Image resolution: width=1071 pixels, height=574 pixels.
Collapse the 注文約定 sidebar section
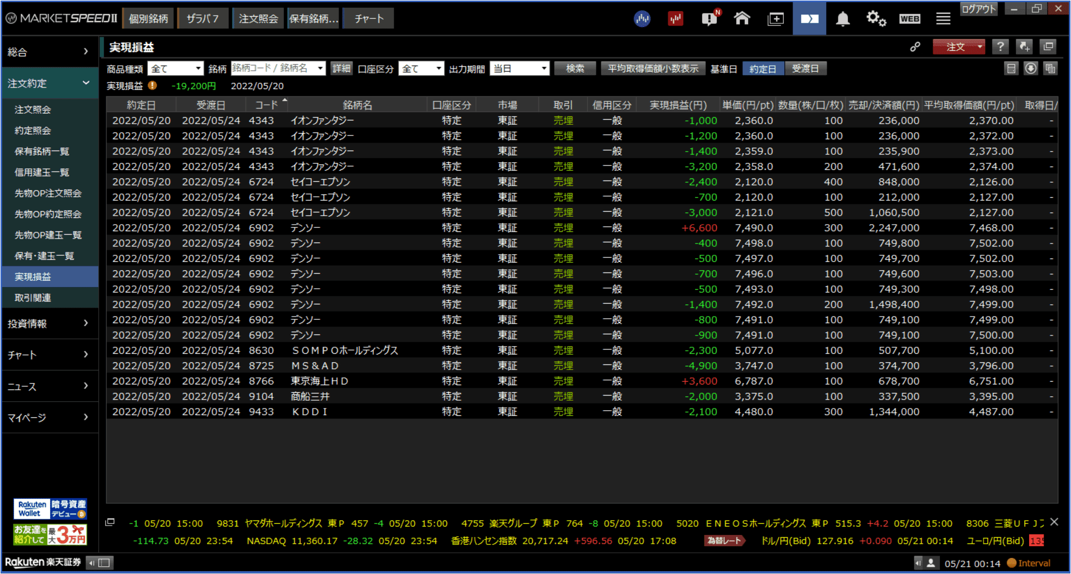(49, 83)
